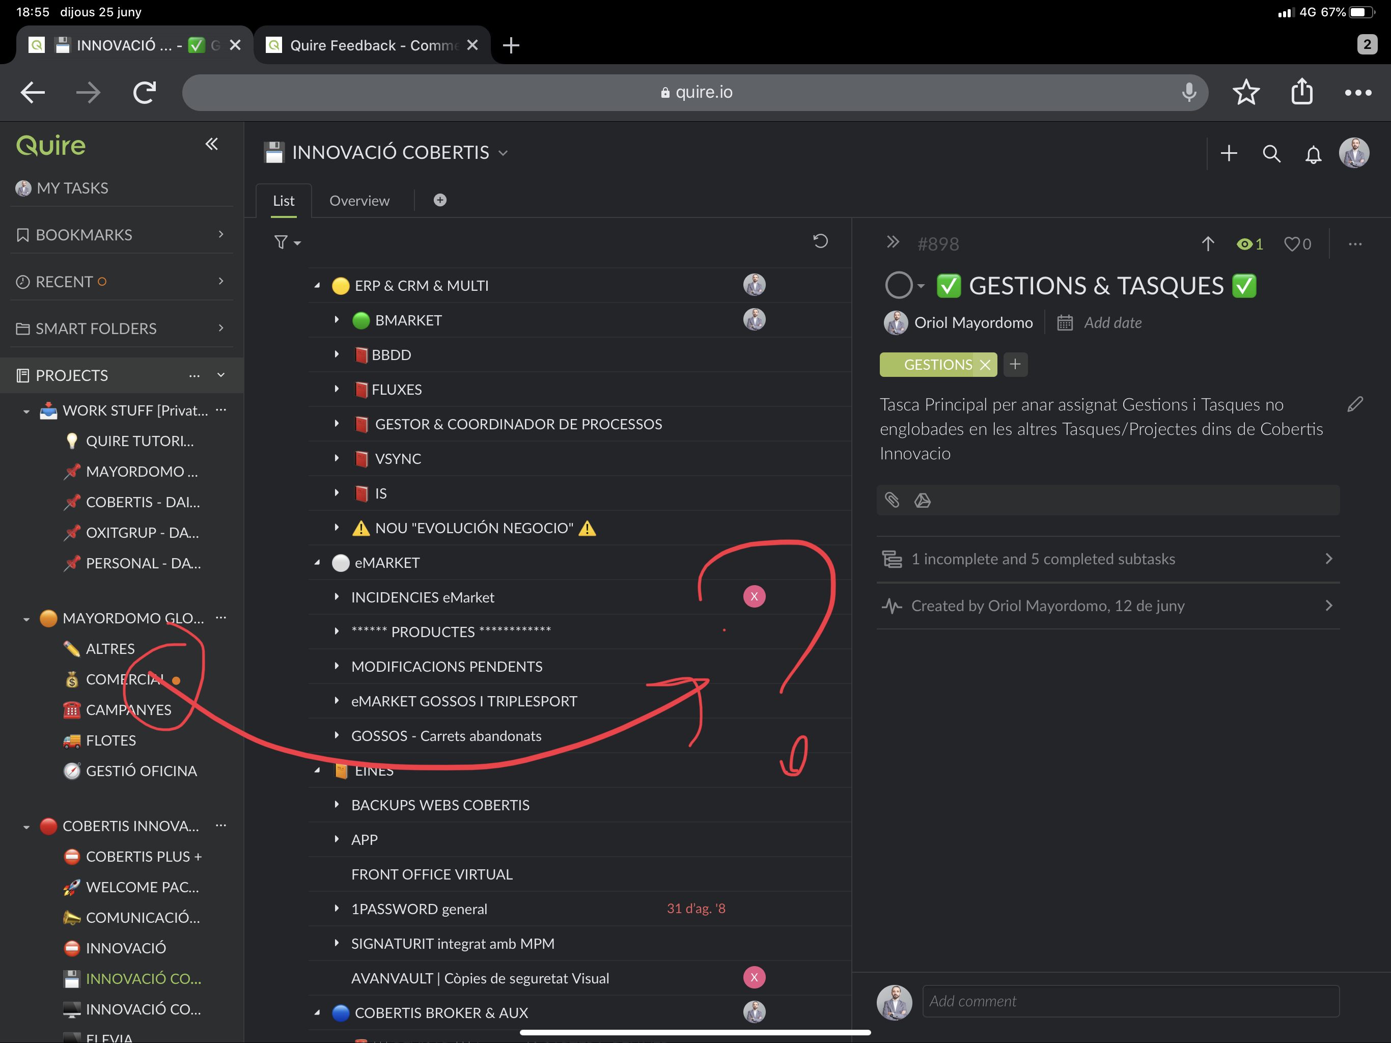Open assignee avatar on AVANVAULT row
Screen dimensions: 1391x1043
[x=754, y=977]
